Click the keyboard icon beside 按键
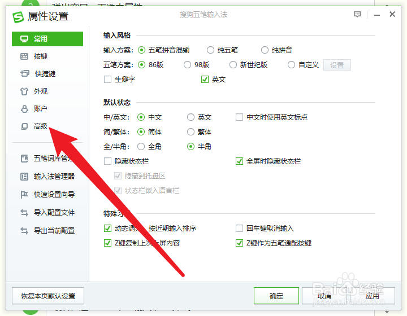Image resolution: width=407 pixels, height=316 pixels. click(24, 56)
